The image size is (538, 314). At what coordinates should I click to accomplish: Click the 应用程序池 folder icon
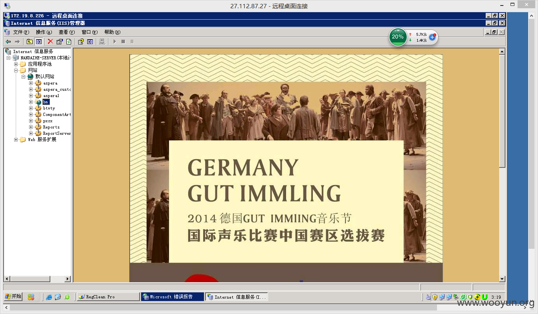coord(23,64)
